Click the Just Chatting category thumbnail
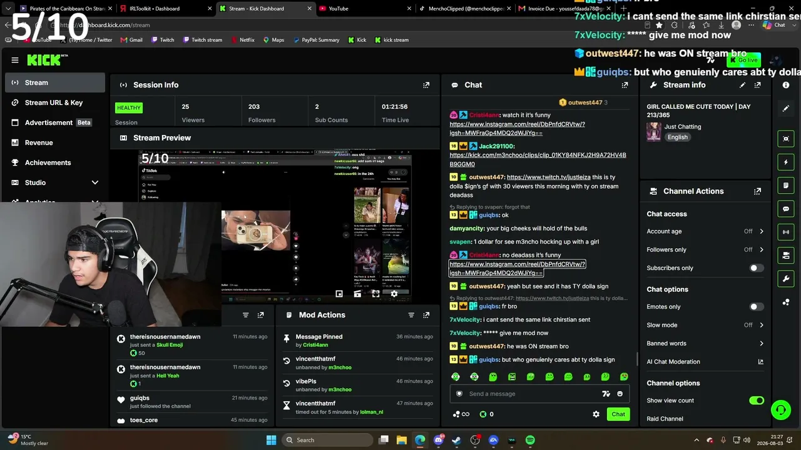This screenshot has width=801, height=450. 654,132
